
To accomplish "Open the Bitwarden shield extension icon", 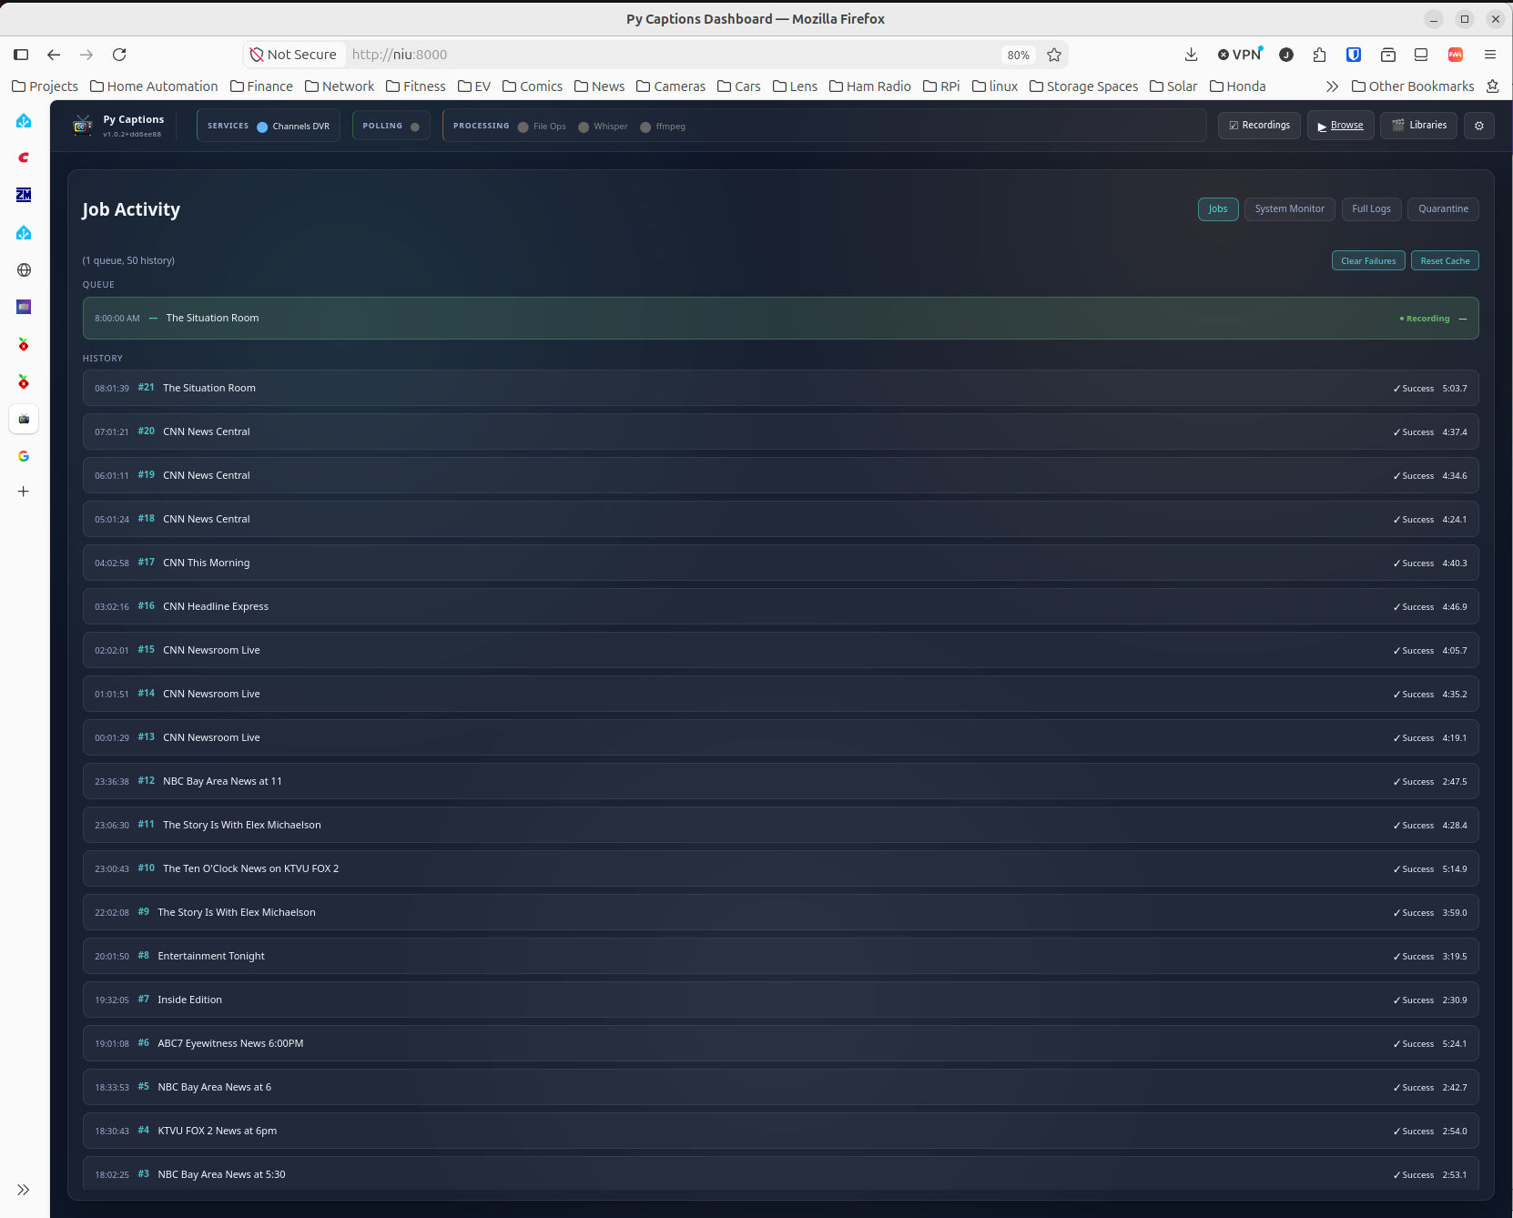I will tap(1354, 55).
